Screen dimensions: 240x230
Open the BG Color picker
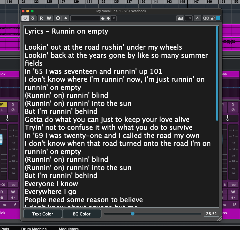point(82,214)
